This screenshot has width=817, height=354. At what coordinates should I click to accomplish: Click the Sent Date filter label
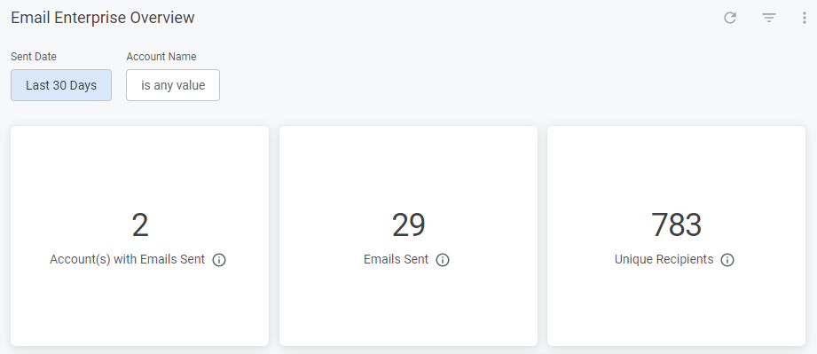pyautogui.click(x=34, y=56)
